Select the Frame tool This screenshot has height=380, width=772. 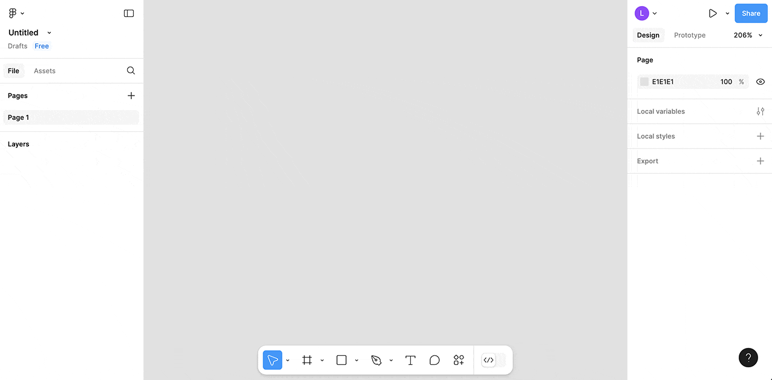point(307,361)
